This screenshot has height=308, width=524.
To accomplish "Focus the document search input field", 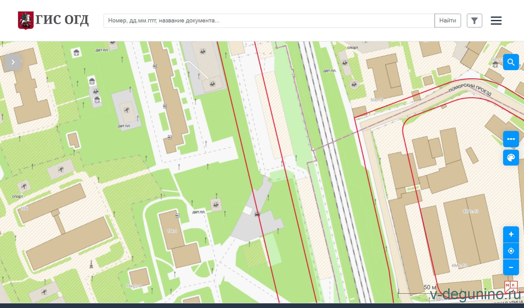I will pyautogui.click(x=269, y=21).
